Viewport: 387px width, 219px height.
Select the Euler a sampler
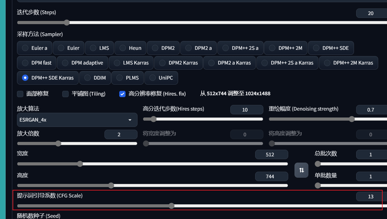click(x=35, y=48)
